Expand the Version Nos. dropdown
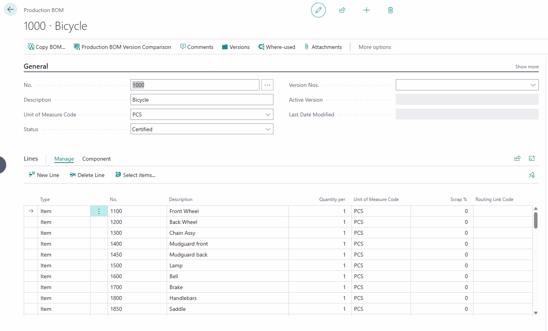The image size is (548, 331). [x=533, y=85]
